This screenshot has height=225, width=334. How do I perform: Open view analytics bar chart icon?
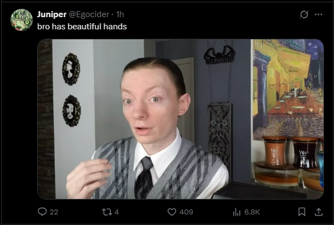[x=237, y=212]
